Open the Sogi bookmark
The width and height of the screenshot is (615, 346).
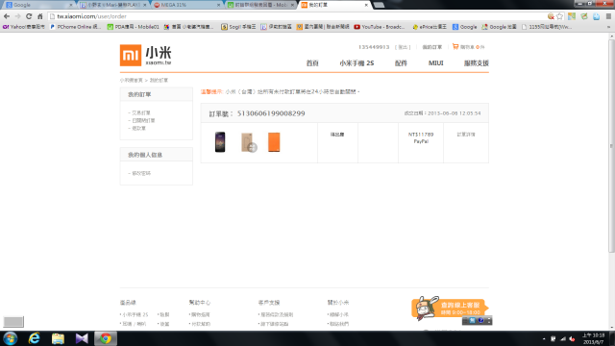tap(238, 27)
